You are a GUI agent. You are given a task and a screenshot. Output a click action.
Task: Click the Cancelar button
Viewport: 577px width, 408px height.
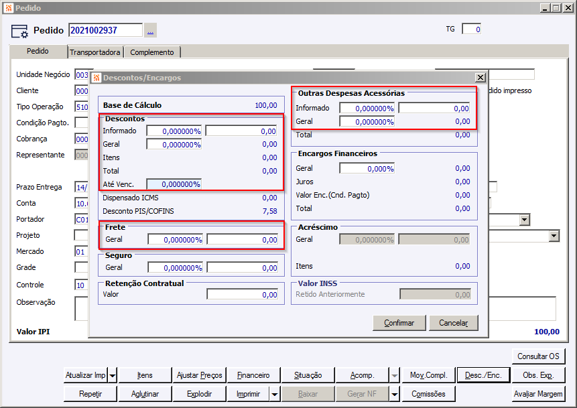click(x=453, y=323)
